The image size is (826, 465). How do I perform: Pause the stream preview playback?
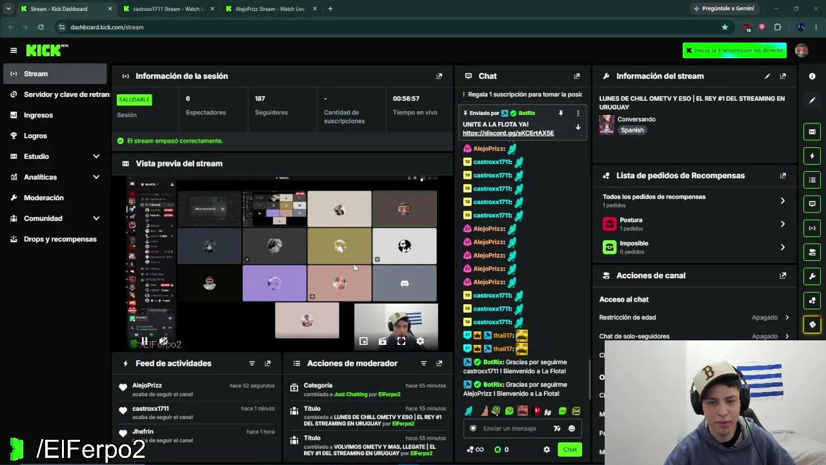pyautogui.click(x=145, y=341)
